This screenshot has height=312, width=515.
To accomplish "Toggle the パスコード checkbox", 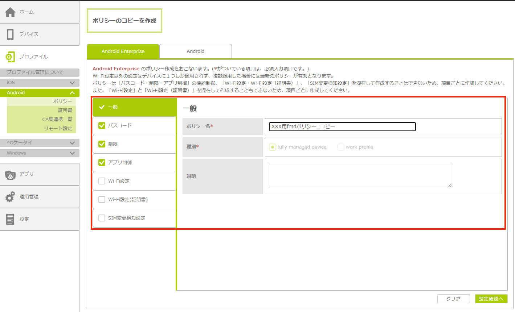I will click(102, 126).
